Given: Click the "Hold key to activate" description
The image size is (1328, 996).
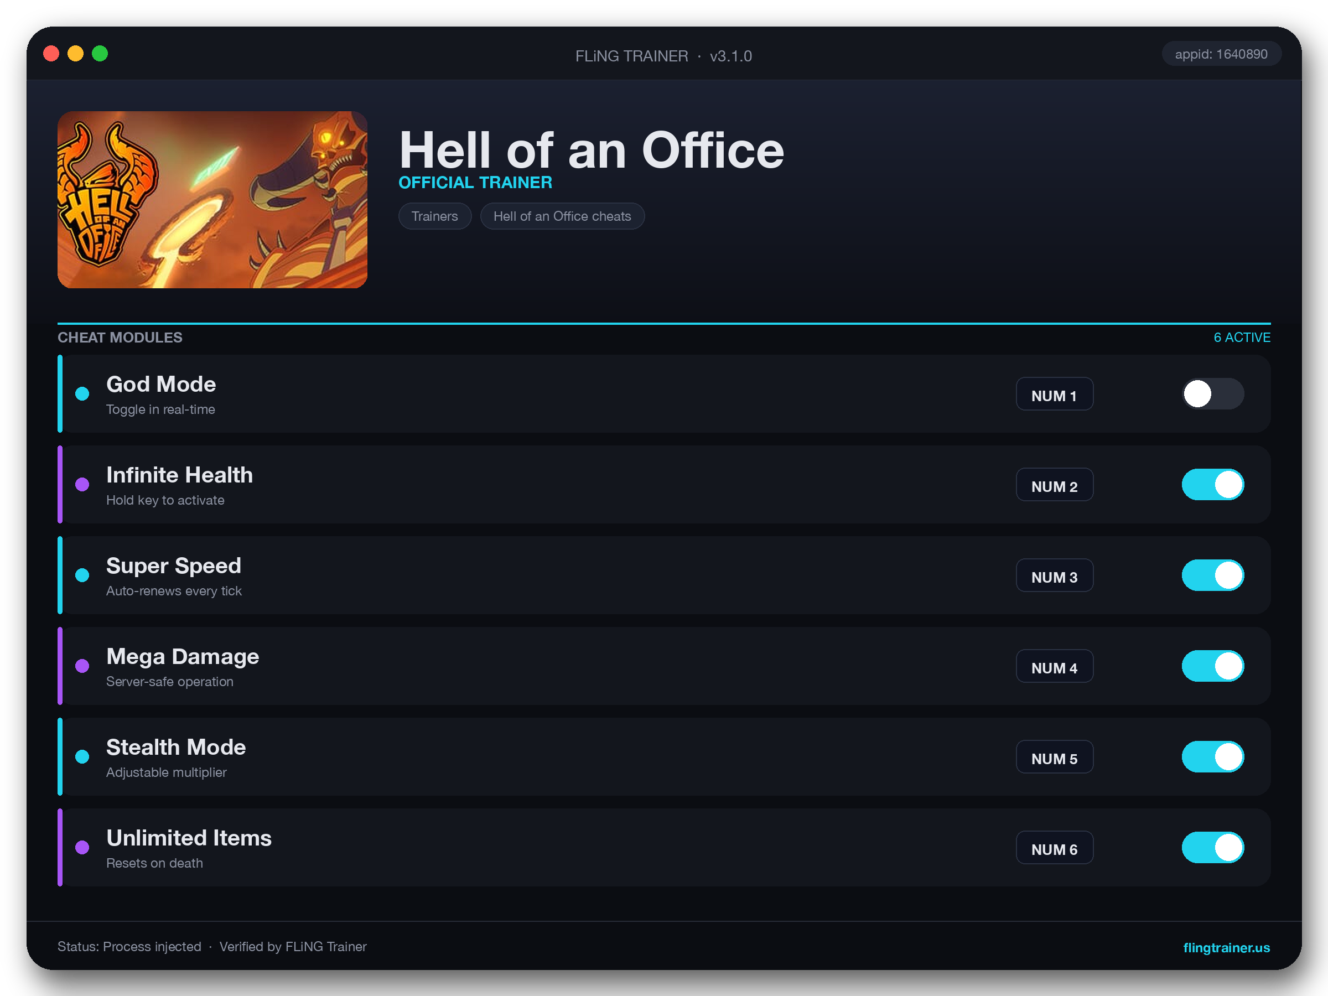Looking at the screenshot, I should (165, 500).
